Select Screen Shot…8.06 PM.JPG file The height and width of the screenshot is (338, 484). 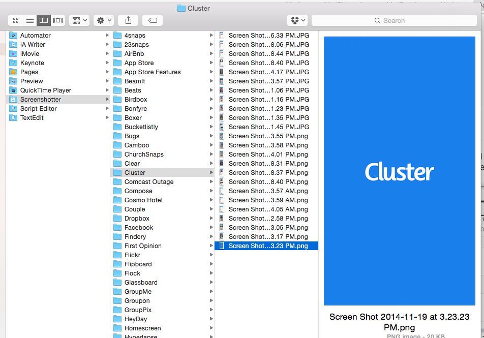[266, 44]
